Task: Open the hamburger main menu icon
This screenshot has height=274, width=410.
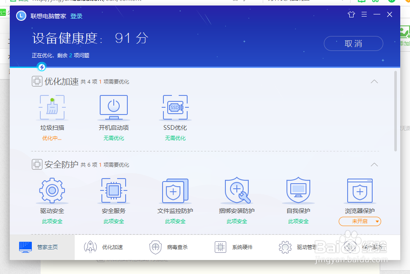Action: [x=364, y=14]
